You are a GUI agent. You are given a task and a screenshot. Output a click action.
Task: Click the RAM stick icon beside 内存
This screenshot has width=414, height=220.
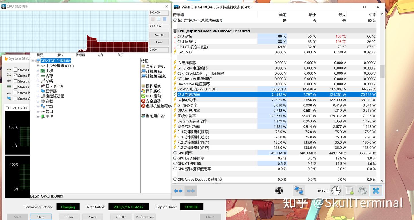43,76
